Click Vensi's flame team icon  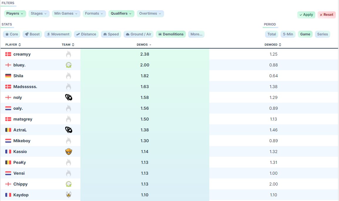point(69,173)
